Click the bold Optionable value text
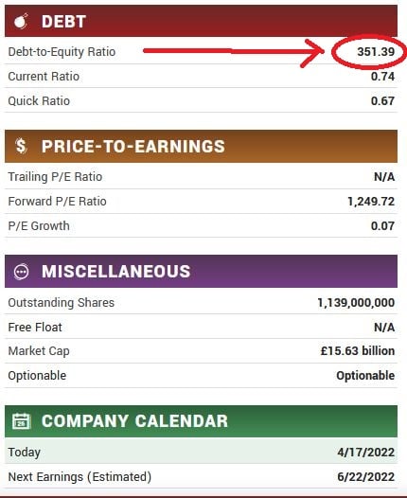This screenshot has height=498, width=407. (365, 376)
